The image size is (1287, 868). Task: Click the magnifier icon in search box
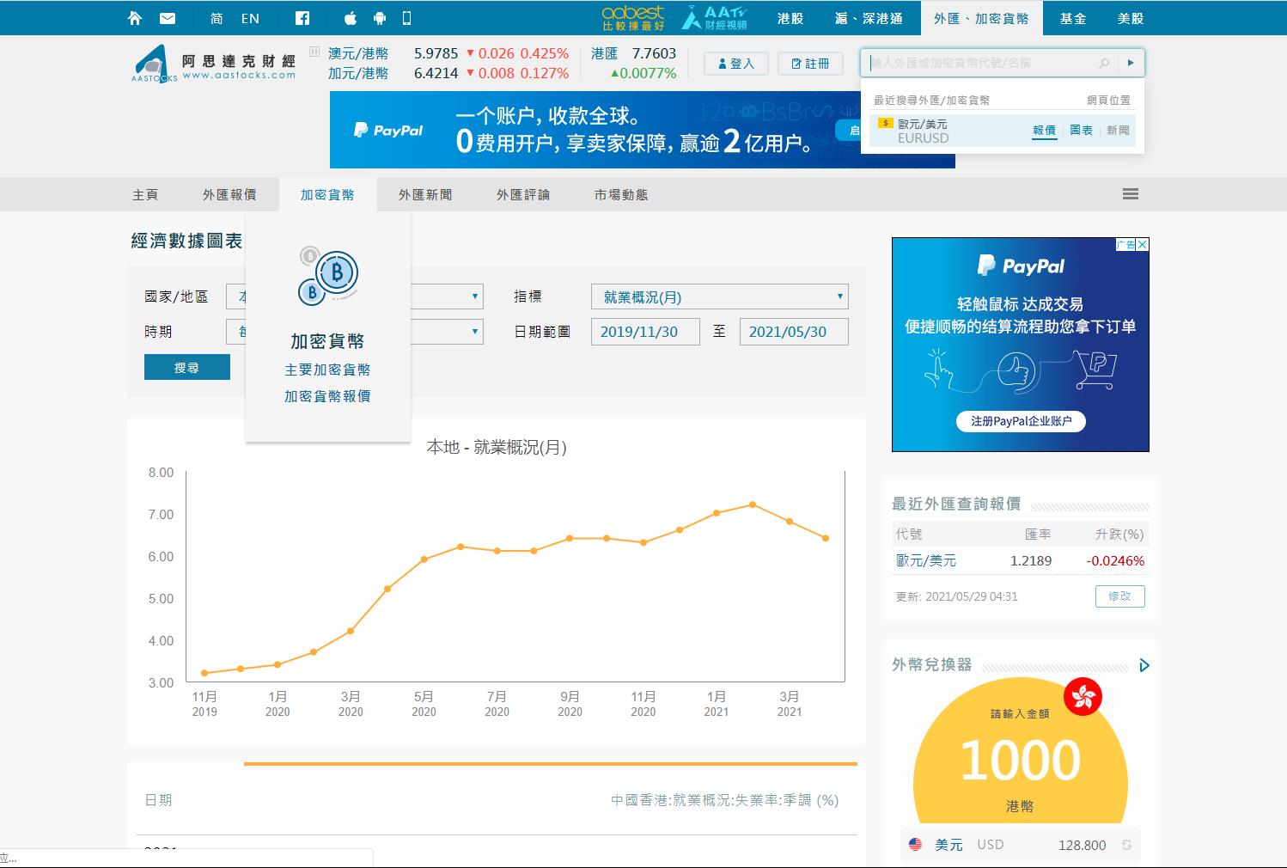point(1104,63)
